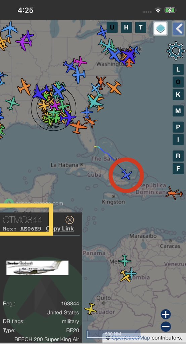Image resolution: width=186 pixels, height=344 pixels.
Task: Select the circled blue GTMO844 aircraft icon
Action: (126, 174)
